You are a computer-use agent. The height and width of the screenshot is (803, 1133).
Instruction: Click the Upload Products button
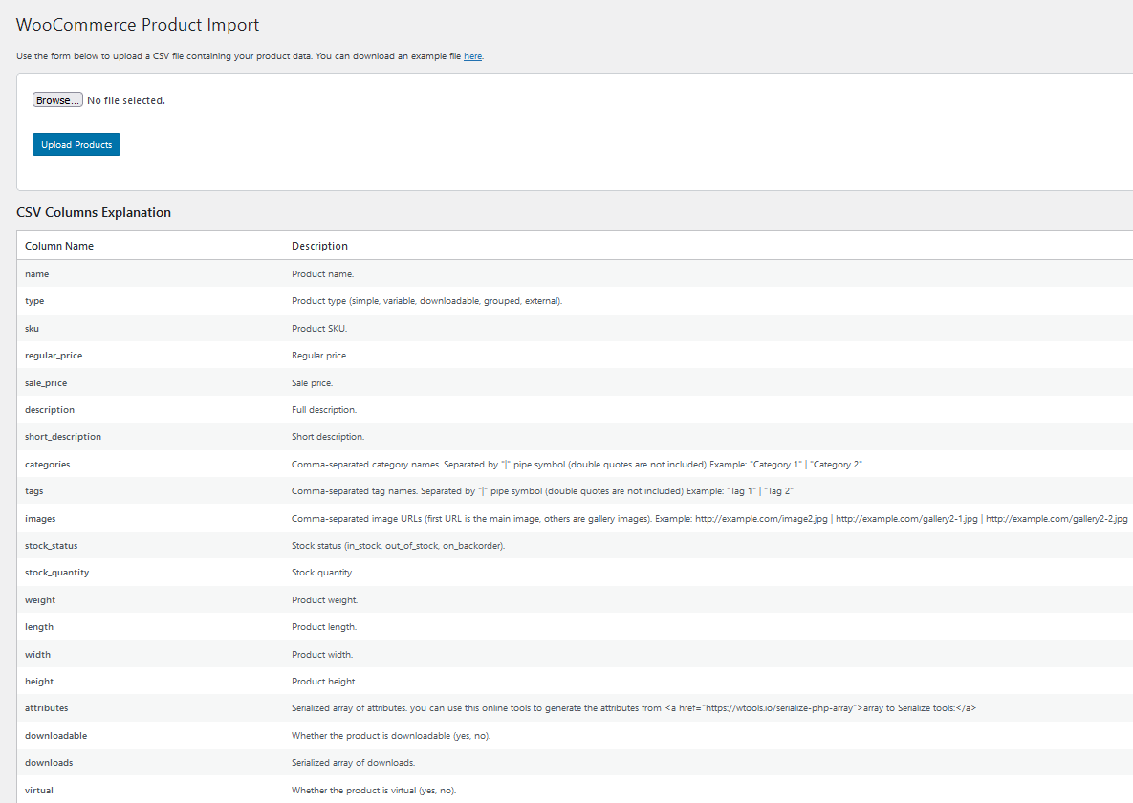[x=76, y=144]
